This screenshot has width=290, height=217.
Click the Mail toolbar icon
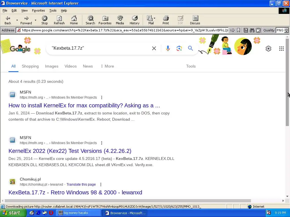coord(151,20)
